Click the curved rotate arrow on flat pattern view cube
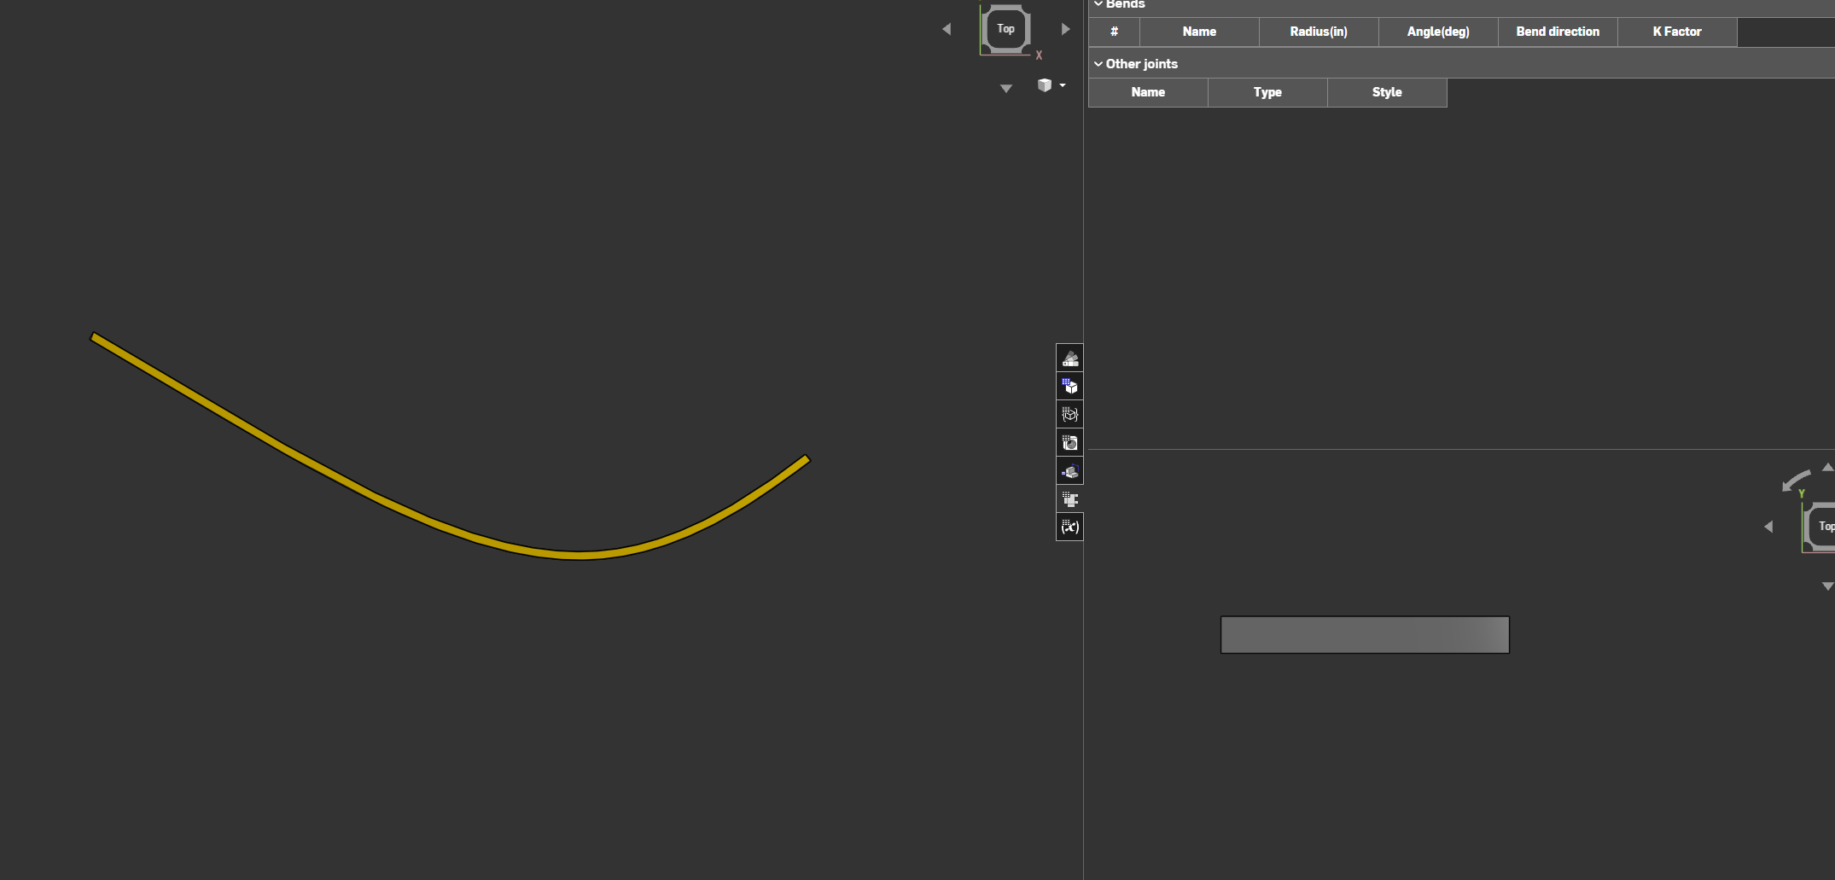 click(1796, 481)
